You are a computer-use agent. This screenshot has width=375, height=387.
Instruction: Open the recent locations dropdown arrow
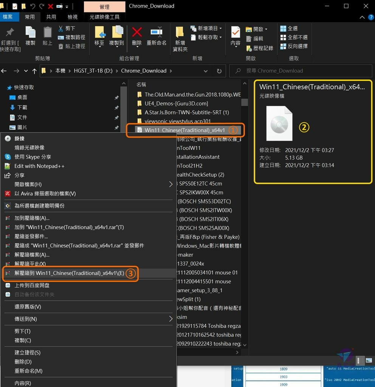click(x=26, y=71)
